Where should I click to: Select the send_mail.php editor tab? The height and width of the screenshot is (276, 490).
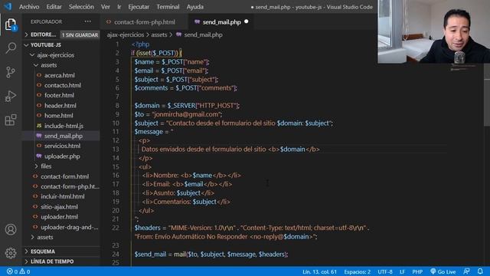(x=221, y=22)
